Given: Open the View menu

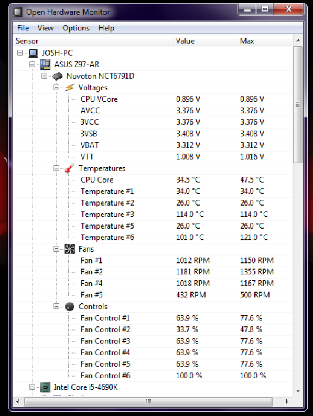Looking at the screenshot, I should point(46,28).
